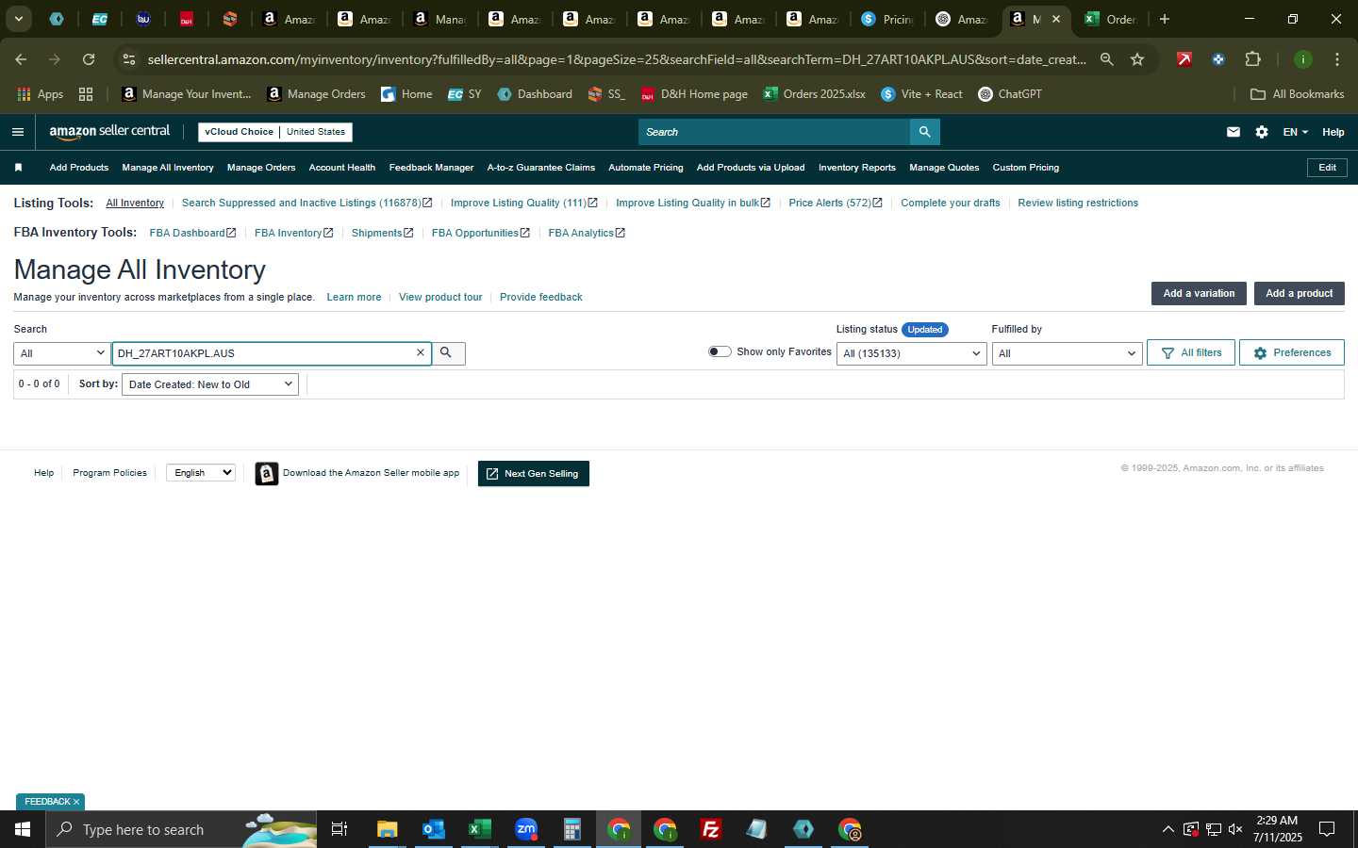The height and width of the screenshot is (848, 1358).
Task: Click the top search magnifier button
Action: click(925, 132)
